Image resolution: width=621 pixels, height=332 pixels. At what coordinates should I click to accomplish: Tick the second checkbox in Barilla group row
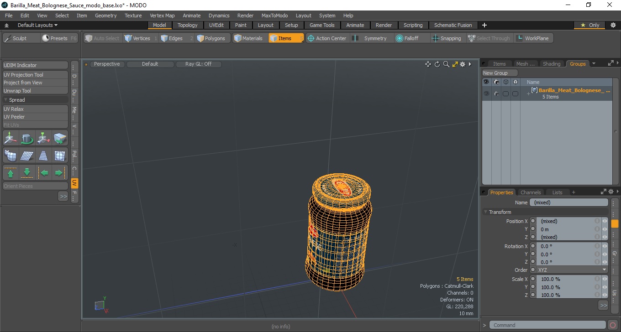click(516, 93)
